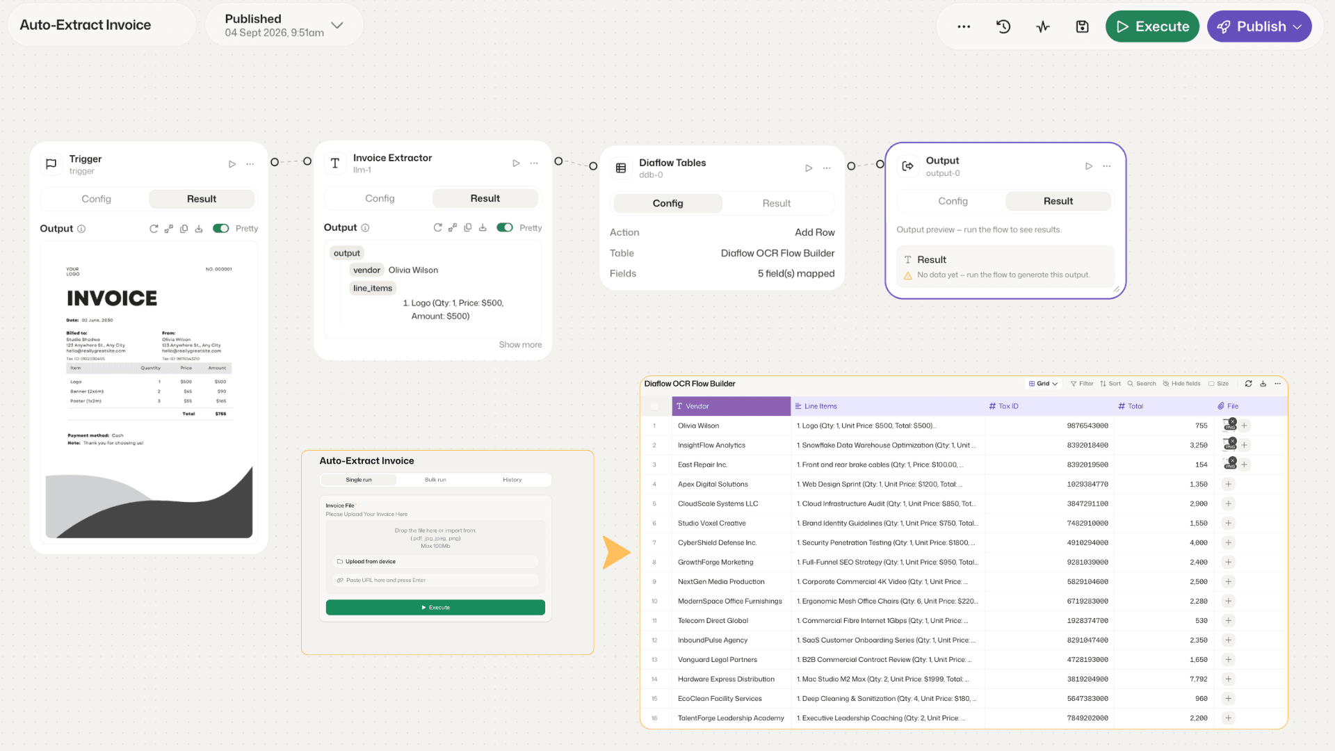The width and height of the screenshot is (1335, 751).
Task: Expand the Published version dropdown
Action: tap(337, 25)
